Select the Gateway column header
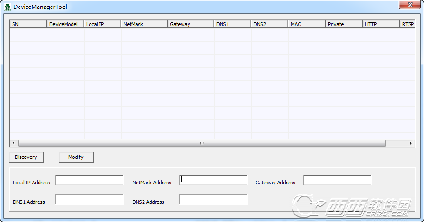The width and height of the screenshot is (424, 222). click(x=191, y=24)
